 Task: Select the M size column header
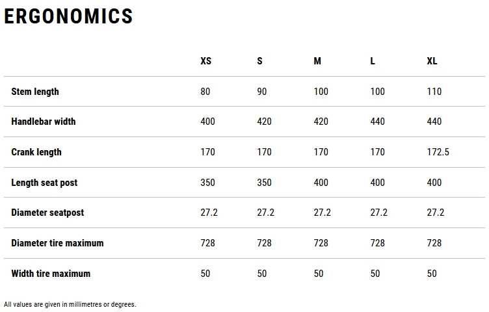(317, 61)
